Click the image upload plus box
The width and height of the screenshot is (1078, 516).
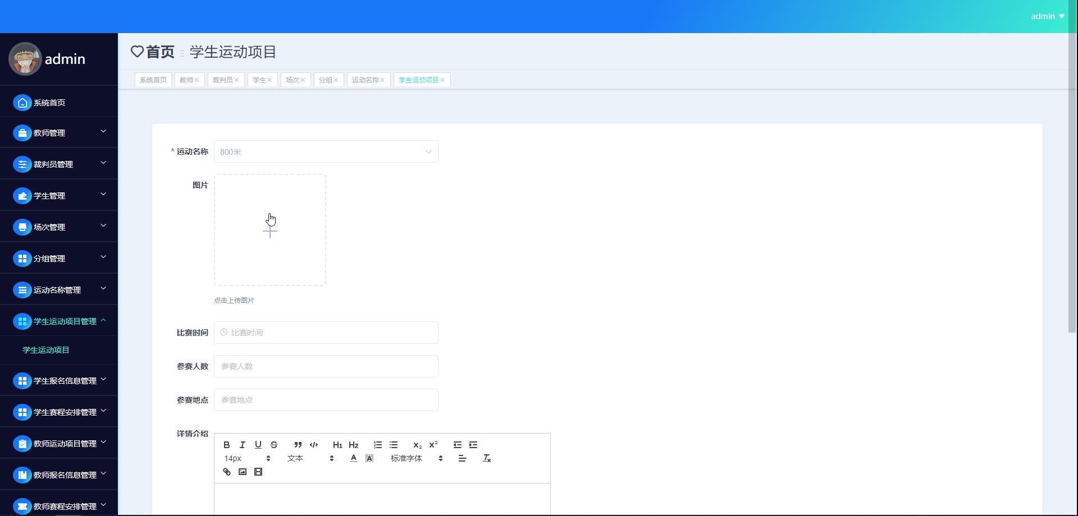coord(270,230)
